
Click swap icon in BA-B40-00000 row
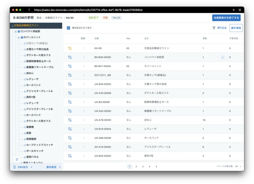click(70, 57)
